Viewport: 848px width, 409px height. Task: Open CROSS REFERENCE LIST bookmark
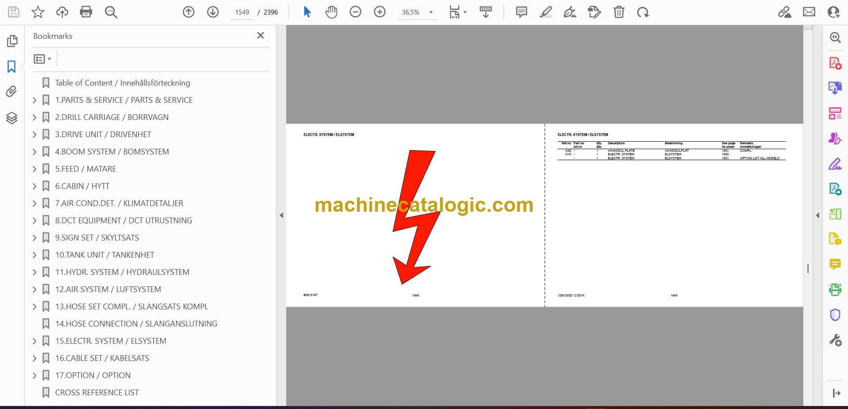(x=97, y=393)
